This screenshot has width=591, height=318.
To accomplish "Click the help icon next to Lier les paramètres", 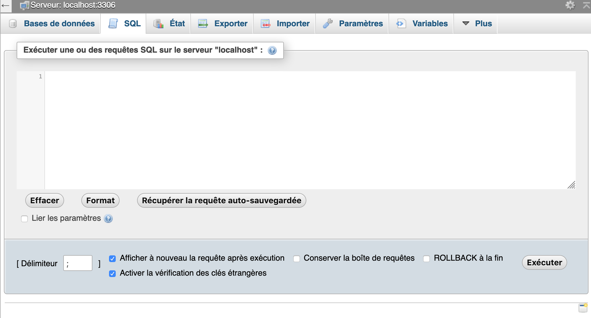I will [x=108, y=219].
